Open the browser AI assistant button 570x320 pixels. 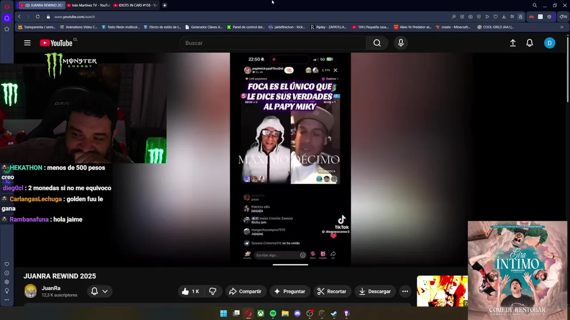click(x=563, y=16)
